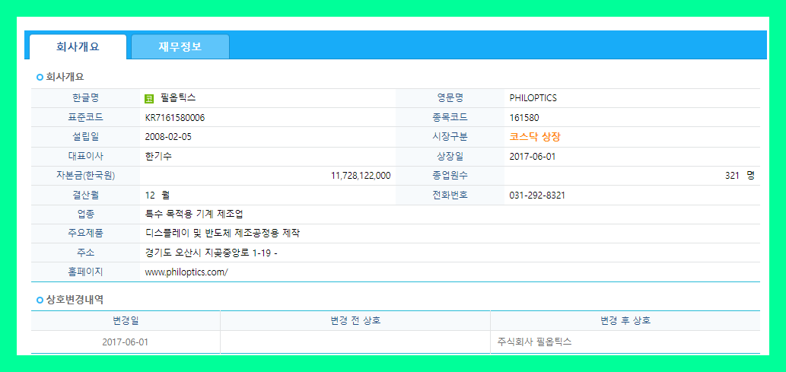Screen dimensions: 786x372
Task: Click address 경기도 오산시 지곶중앙로 1-19
Action: [208, 253]
